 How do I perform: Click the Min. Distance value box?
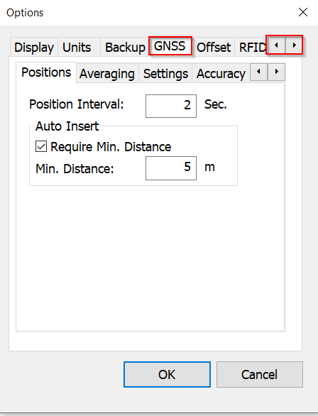[171, 168]
